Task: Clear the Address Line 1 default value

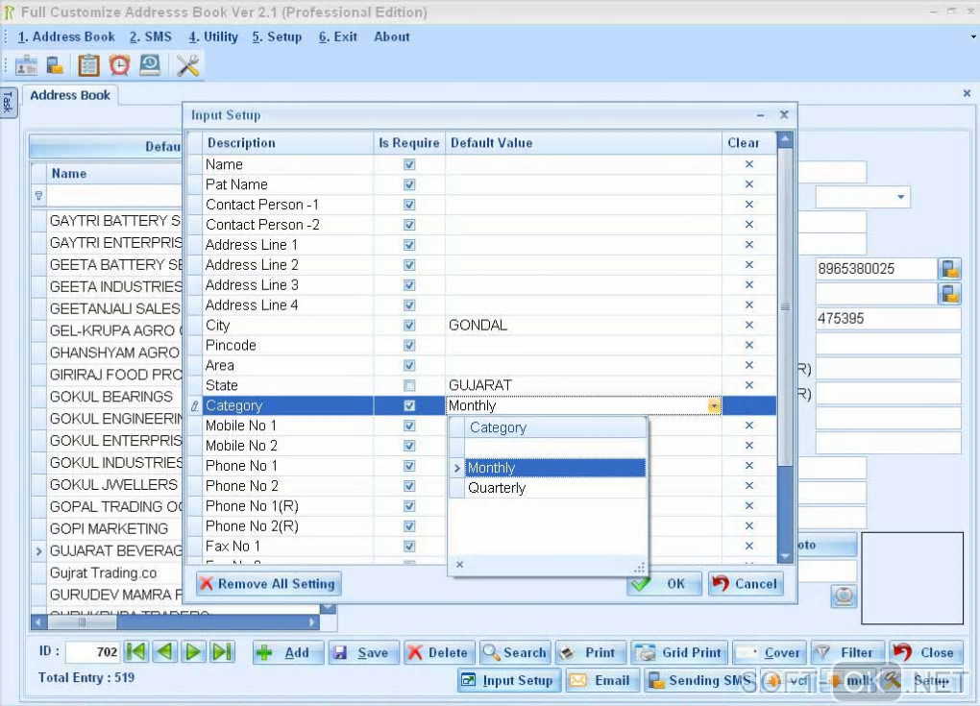Action: click(748, 244)
